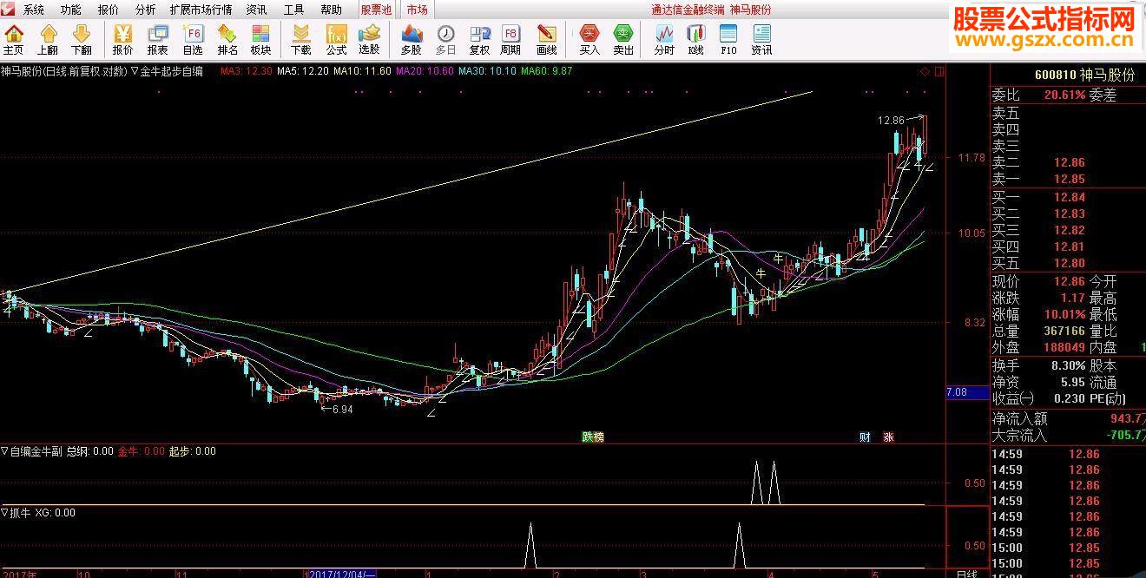Expand the 抓牛 indicator dropdown
Viewport: 1146px width, 578px height.
[x=4, y=513]
